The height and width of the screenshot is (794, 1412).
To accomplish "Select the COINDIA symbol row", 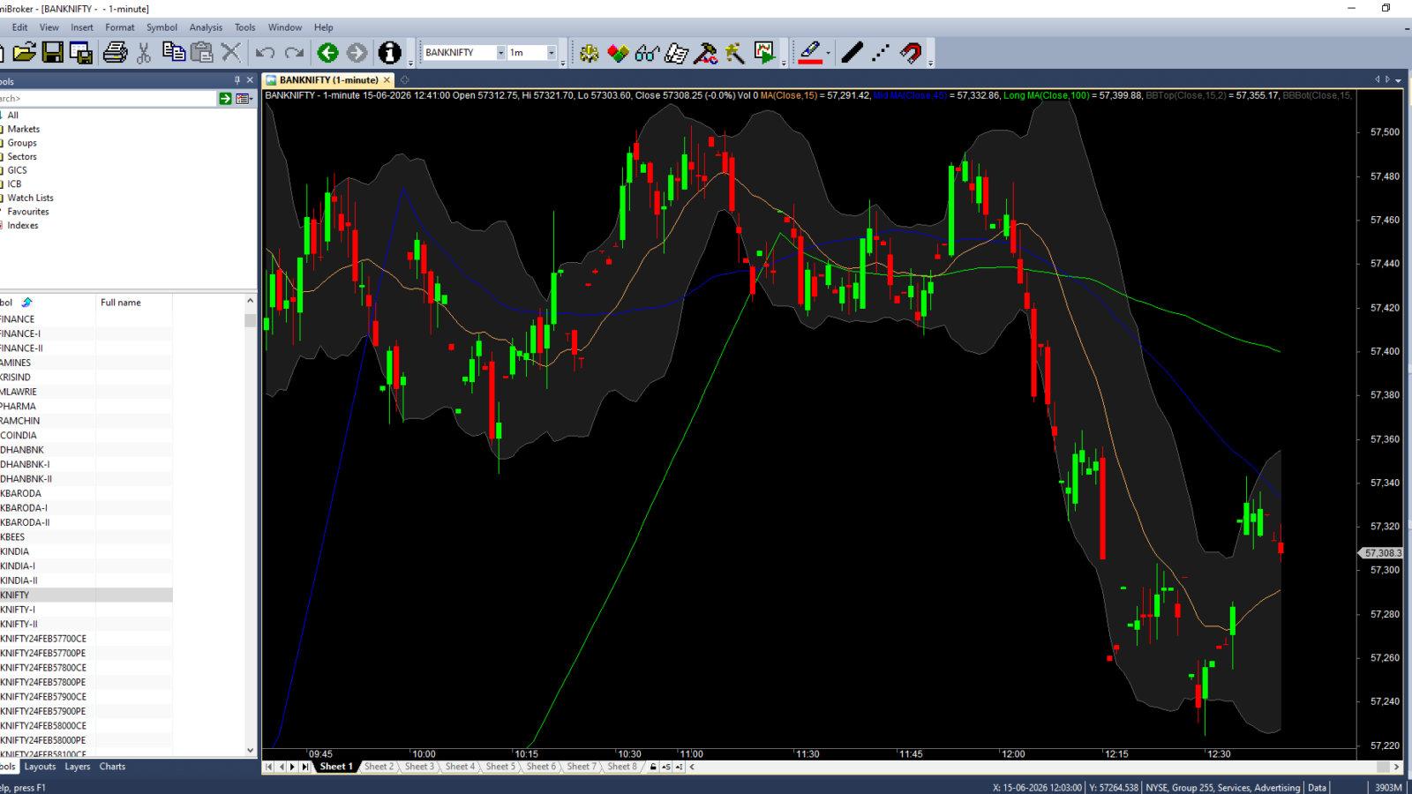I will pyautogui.click(x=86, y=436).
